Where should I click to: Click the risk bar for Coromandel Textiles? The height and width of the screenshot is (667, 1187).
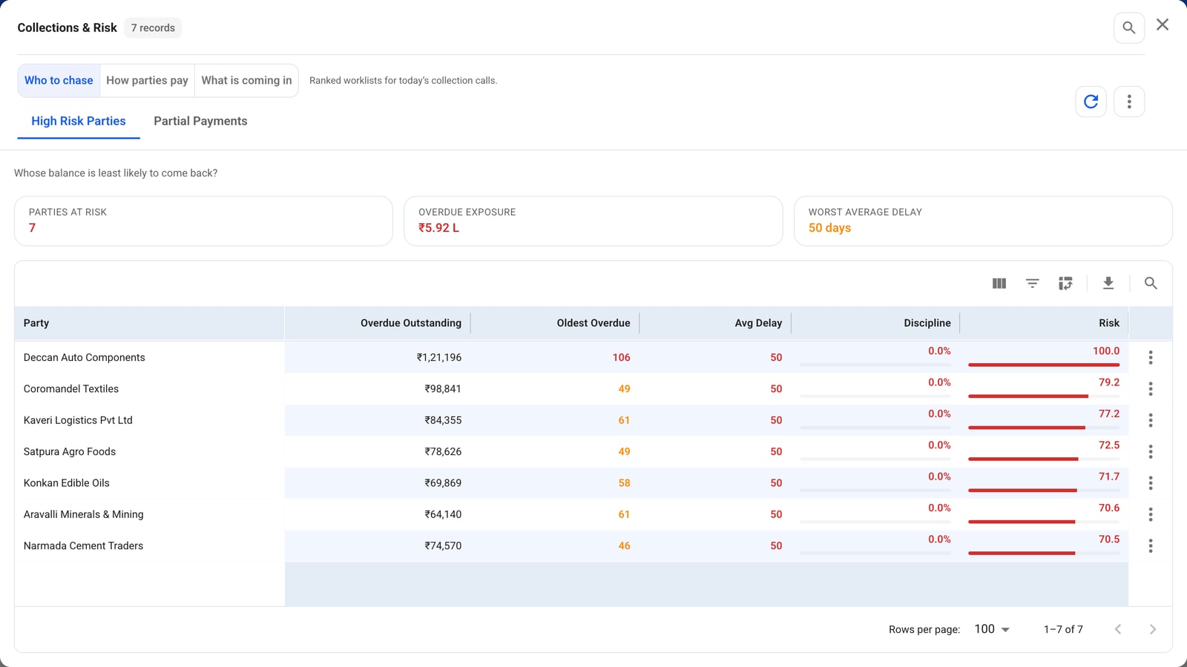(x=1044, y=396)
